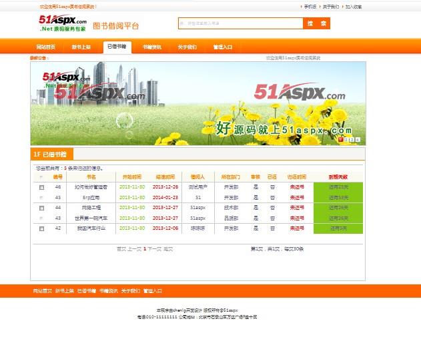Click the 51Aspx.com logo in the header
The image size is (421, 341).
point(63,23)
